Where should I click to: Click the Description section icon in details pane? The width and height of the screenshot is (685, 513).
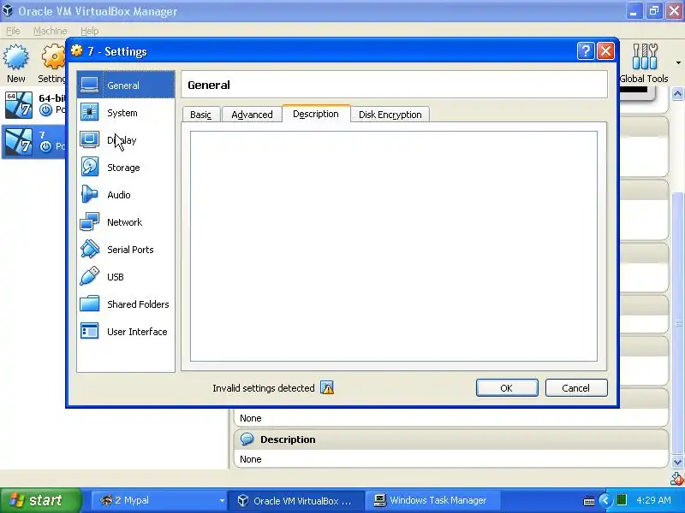pyautogui.click(x=247, y=439)
